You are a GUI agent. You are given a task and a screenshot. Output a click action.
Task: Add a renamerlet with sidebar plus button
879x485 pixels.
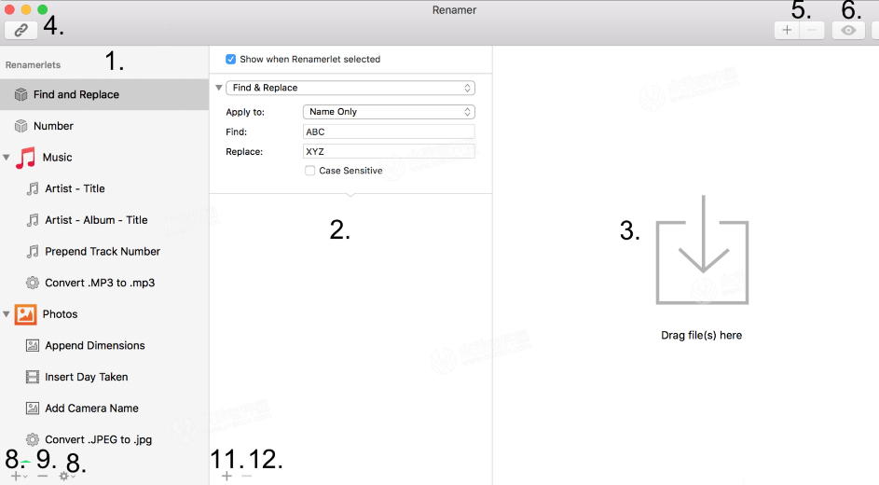coord(17,476)
